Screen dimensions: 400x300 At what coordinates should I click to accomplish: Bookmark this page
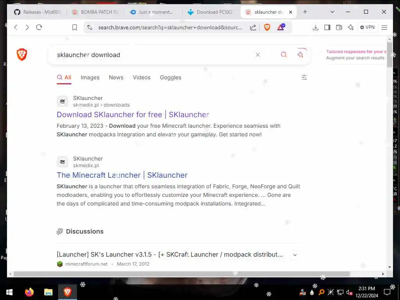75,27
